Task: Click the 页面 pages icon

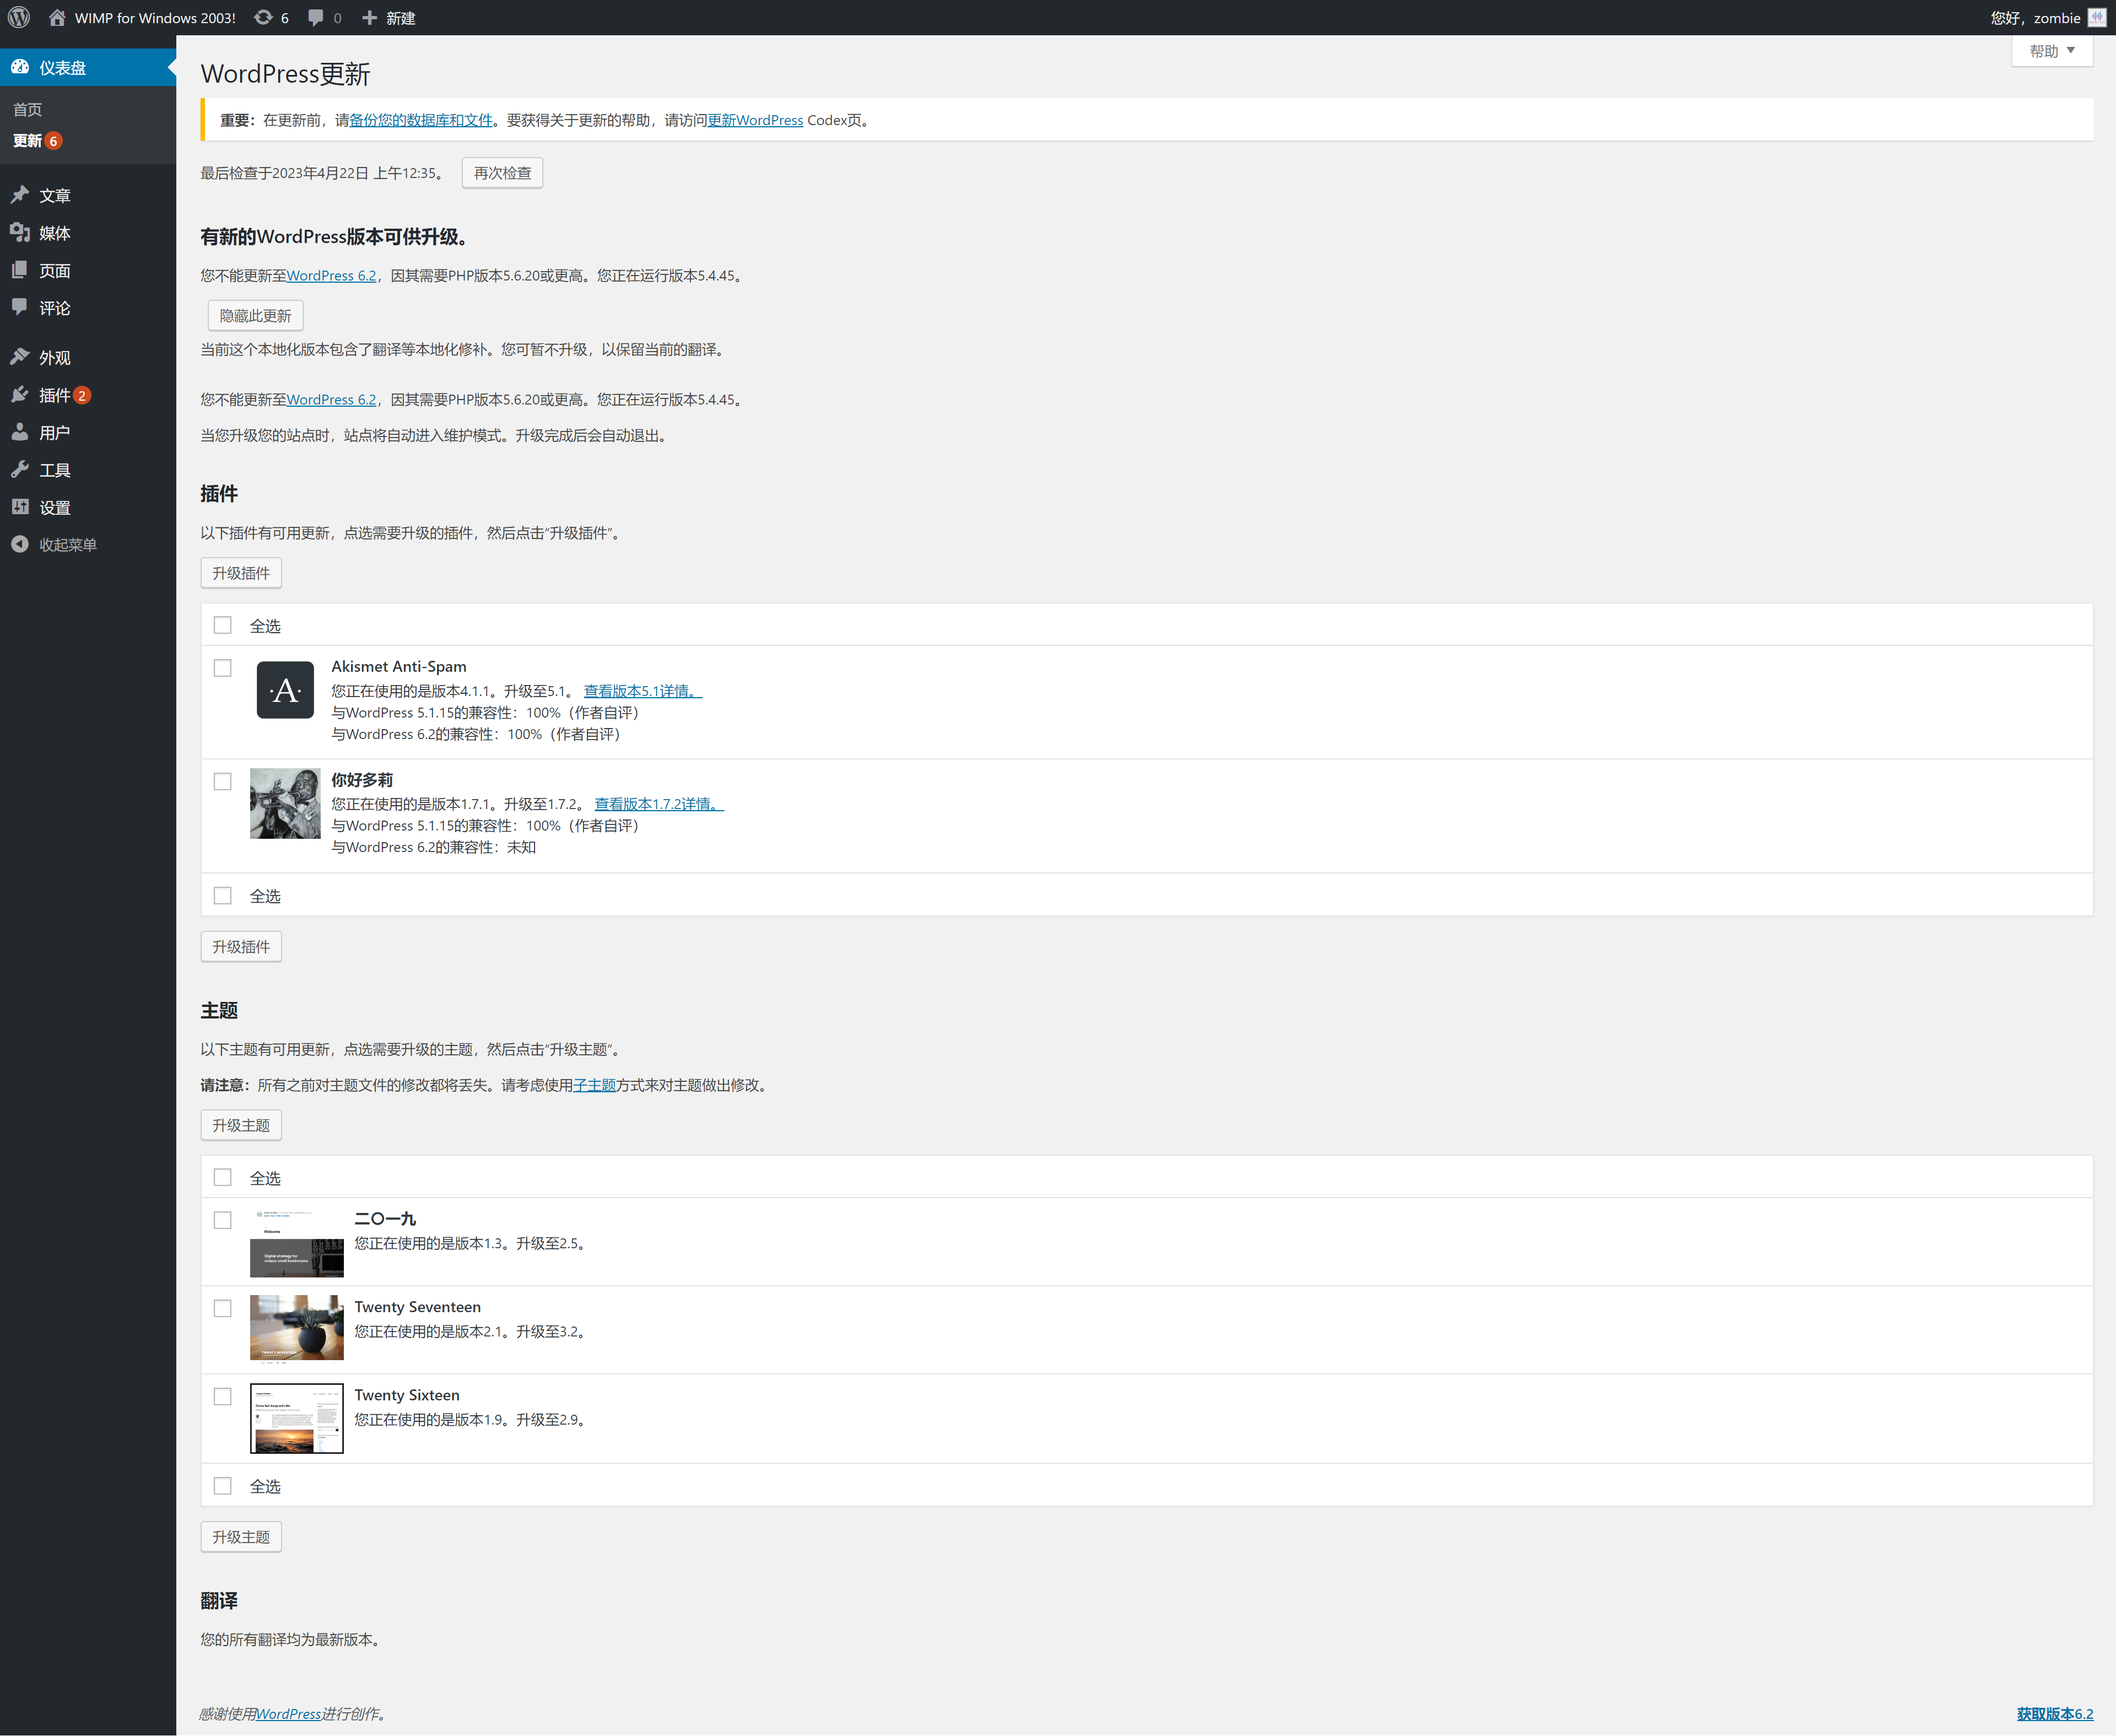Action: pyautogui.click(x=20, y=270)
